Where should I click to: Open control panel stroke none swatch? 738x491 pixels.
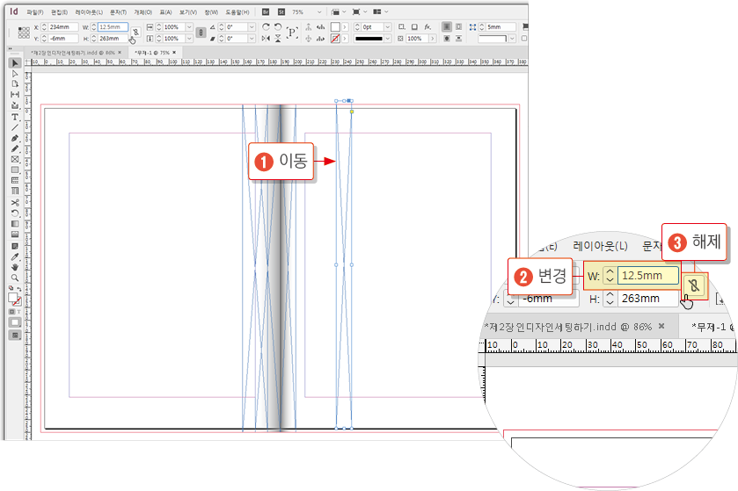tap(335, 39)
